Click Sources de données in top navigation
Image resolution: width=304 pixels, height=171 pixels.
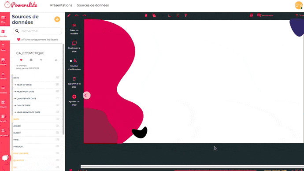point(93,5)
